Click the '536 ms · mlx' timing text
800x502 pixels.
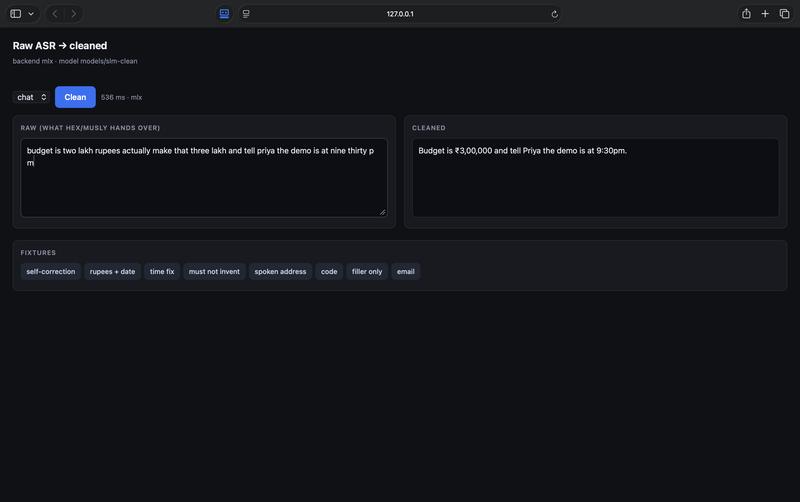(x=121, y=97)
